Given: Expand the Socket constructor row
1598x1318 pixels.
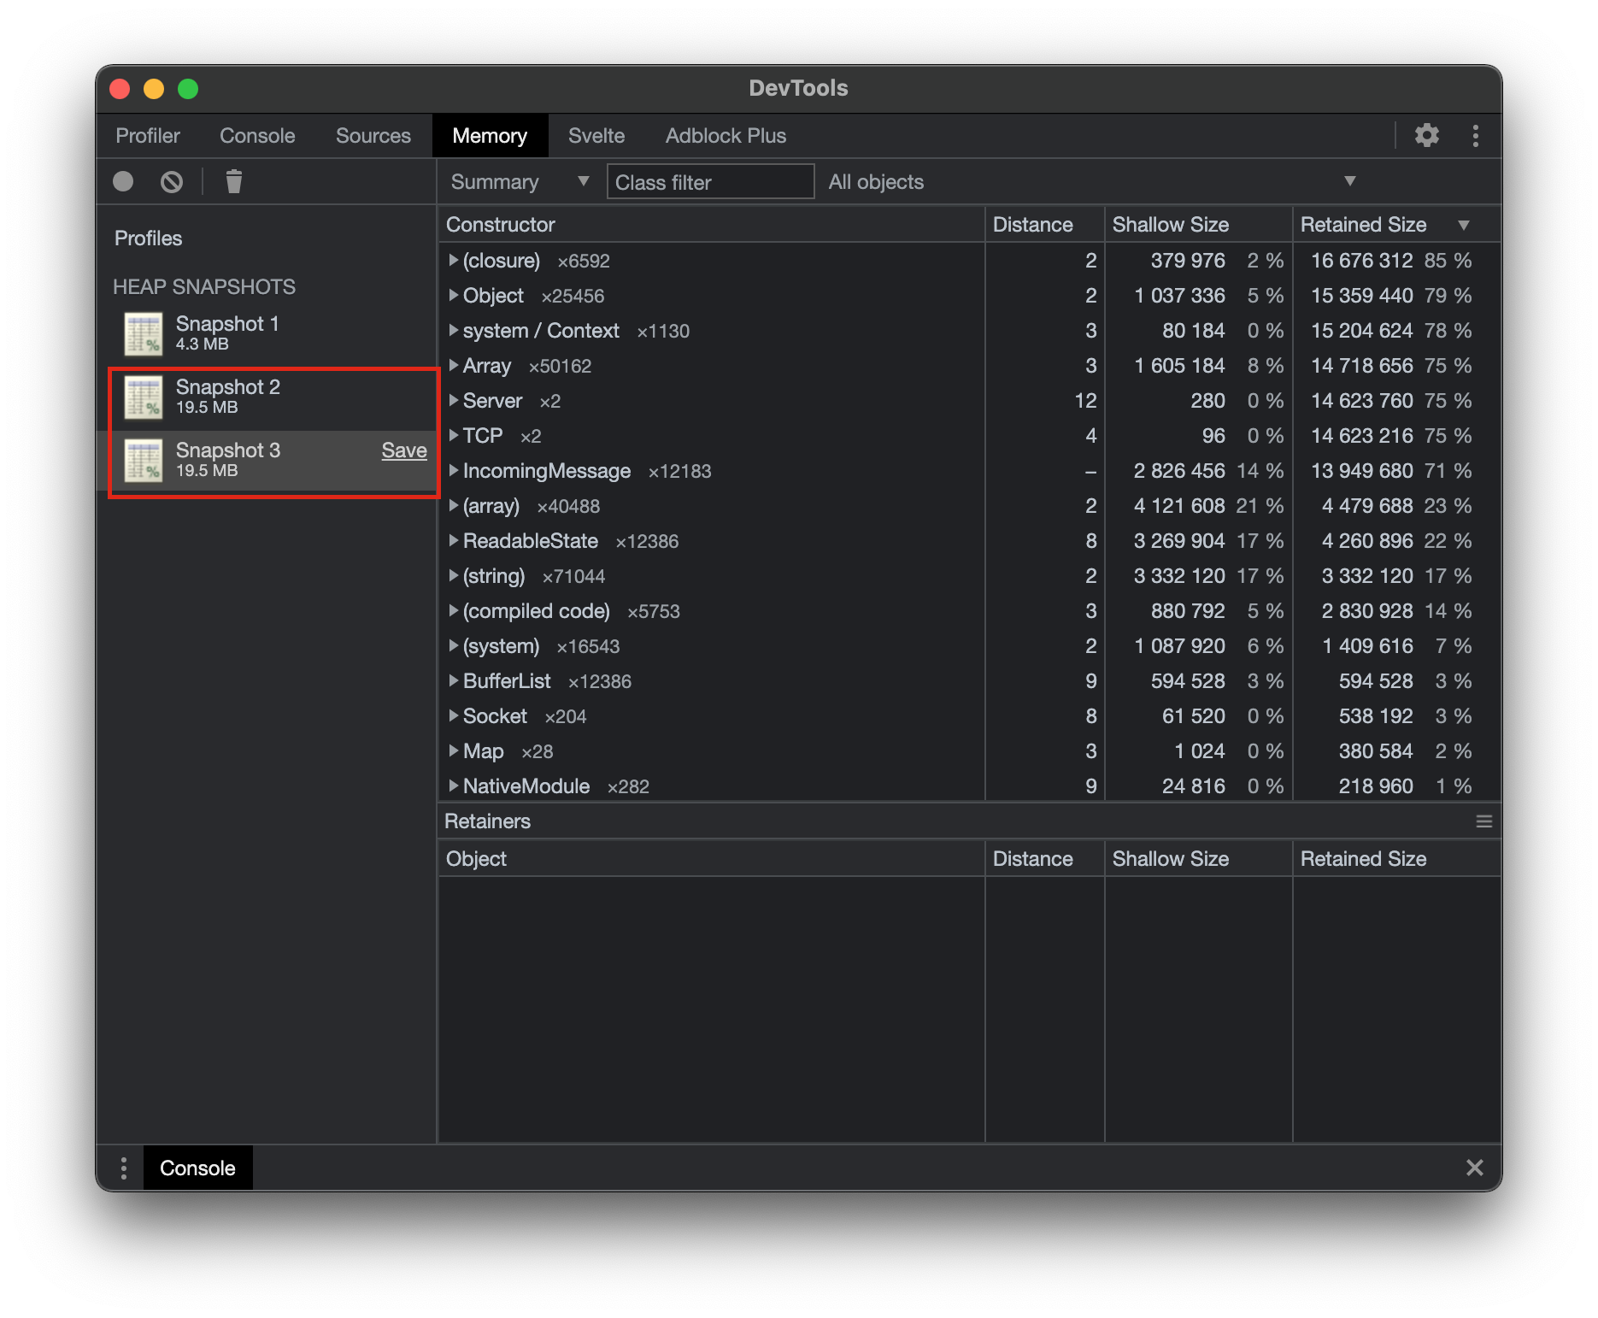Looking at the screenshot, I should pos(454,715).
